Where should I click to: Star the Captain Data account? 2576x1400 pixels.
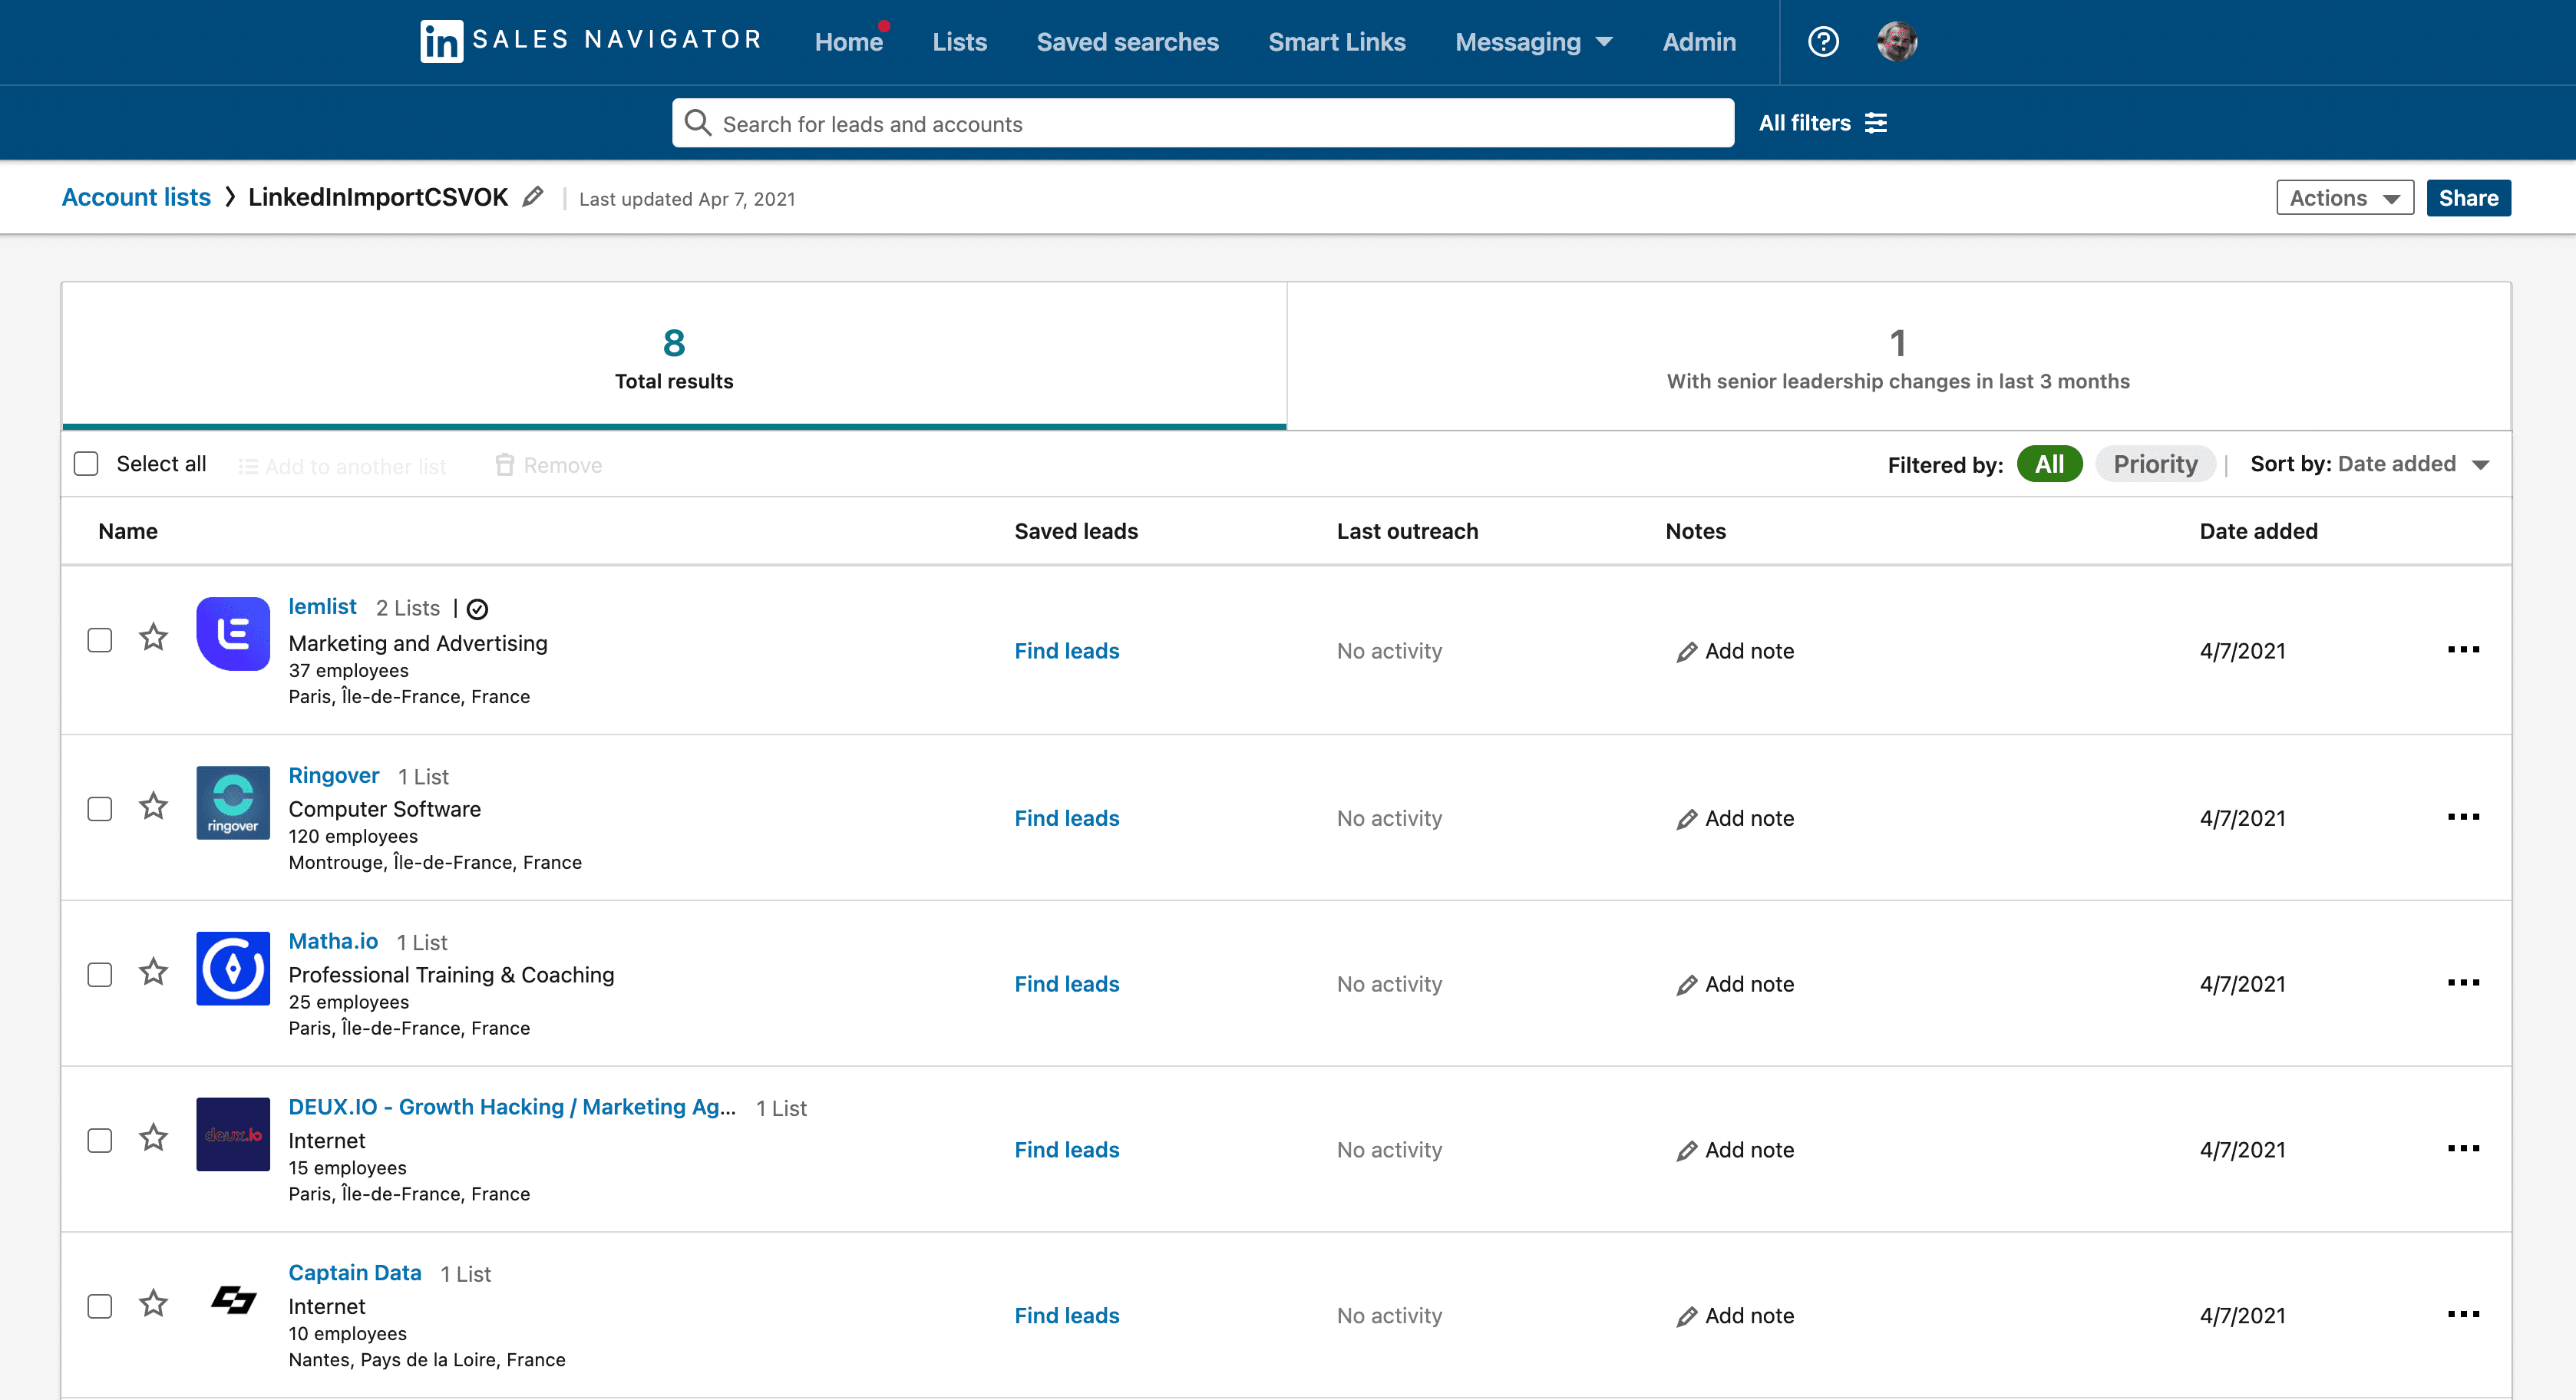(x=153, y=1304)
